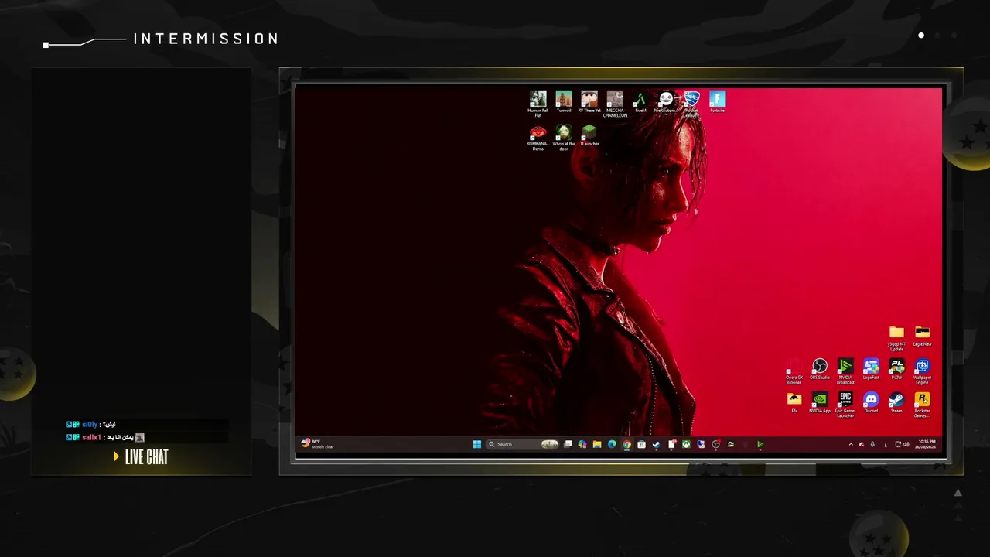Select the PL2W desktop shortcut
This screenshot has height=557, width=990.
coord(896,369)
